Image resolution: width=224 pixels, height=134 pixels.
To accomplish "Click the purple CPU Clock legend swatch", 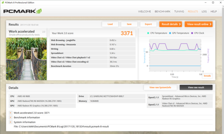I will (x=192, y=33).
